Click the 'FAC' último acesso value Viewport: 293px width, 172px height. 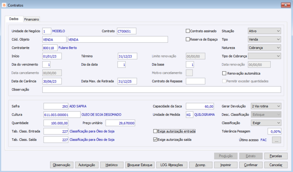click(263, 140)
